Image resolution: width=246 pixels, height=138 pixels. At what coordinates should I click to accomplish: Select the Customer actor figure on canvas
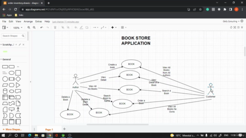(x=211, y=89)
